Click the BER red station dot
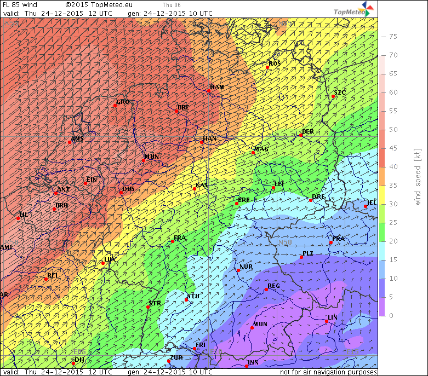The image size is (428, 376). (x=301, y=135)
